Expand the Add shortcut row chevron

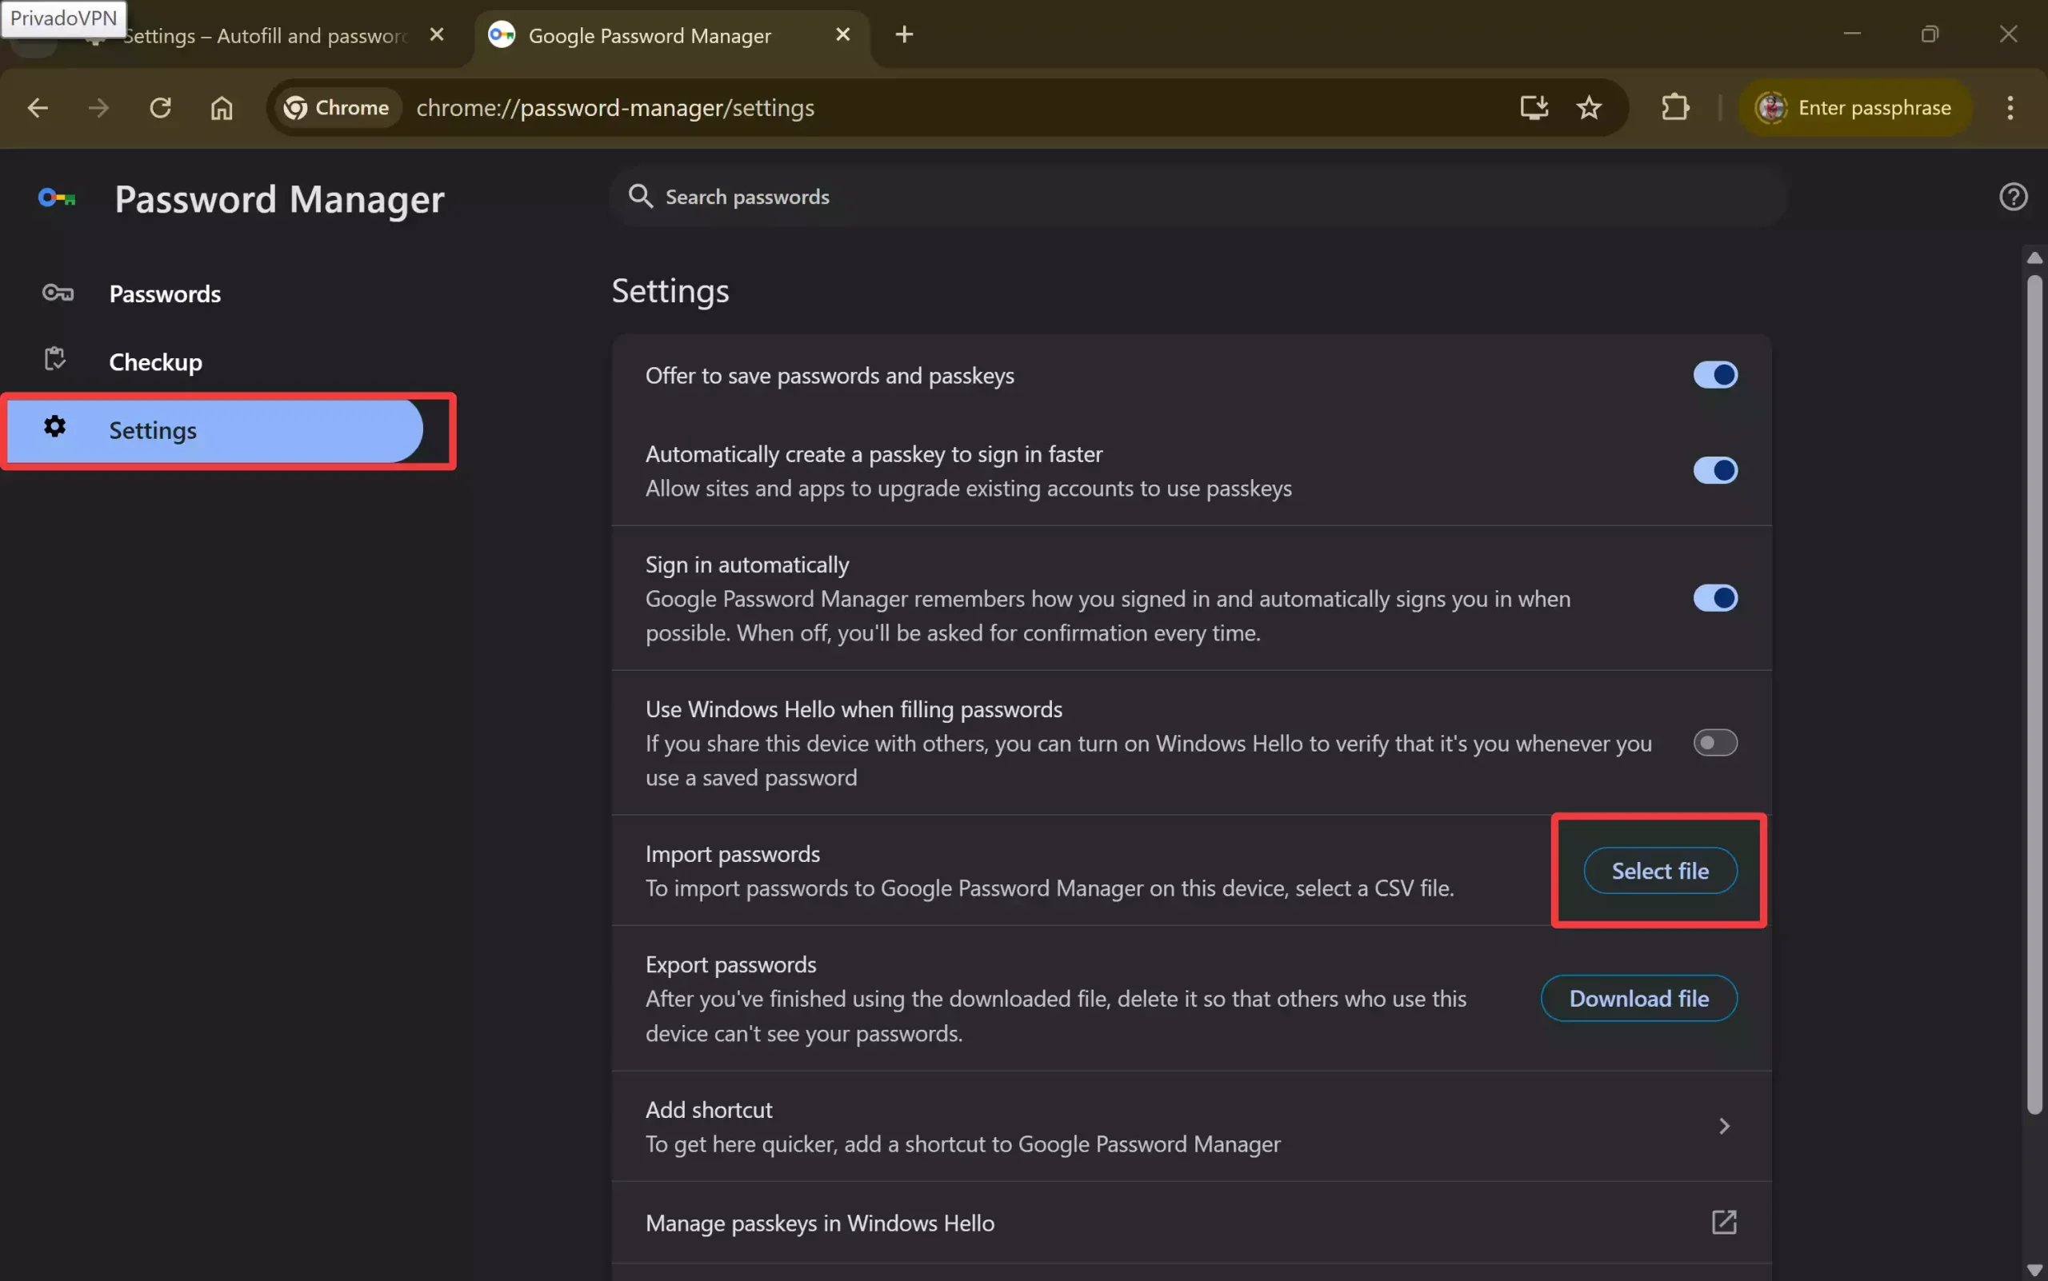1723,1126
